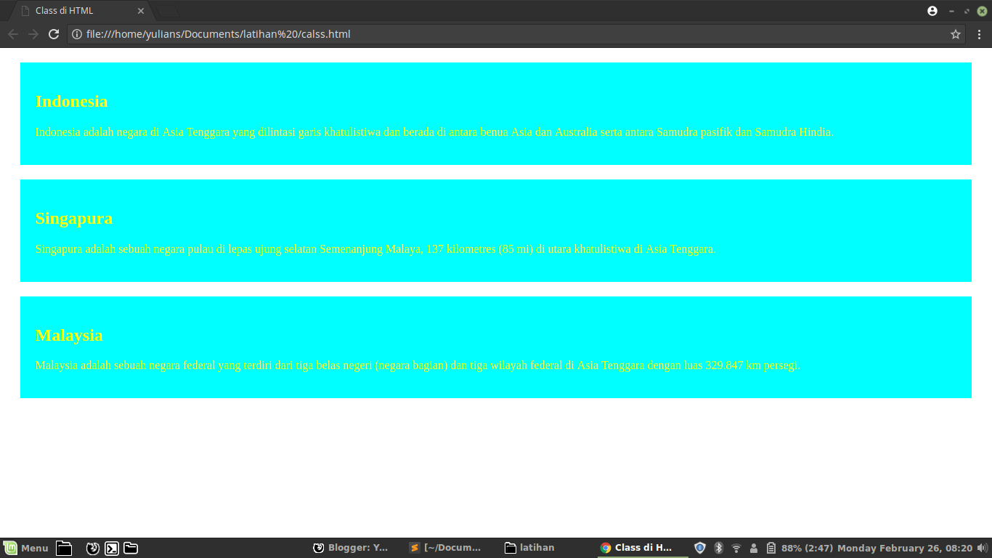992x558 pixels.
Task: Open the clock calendar showing Monday February 26
Action: [905, 548]
